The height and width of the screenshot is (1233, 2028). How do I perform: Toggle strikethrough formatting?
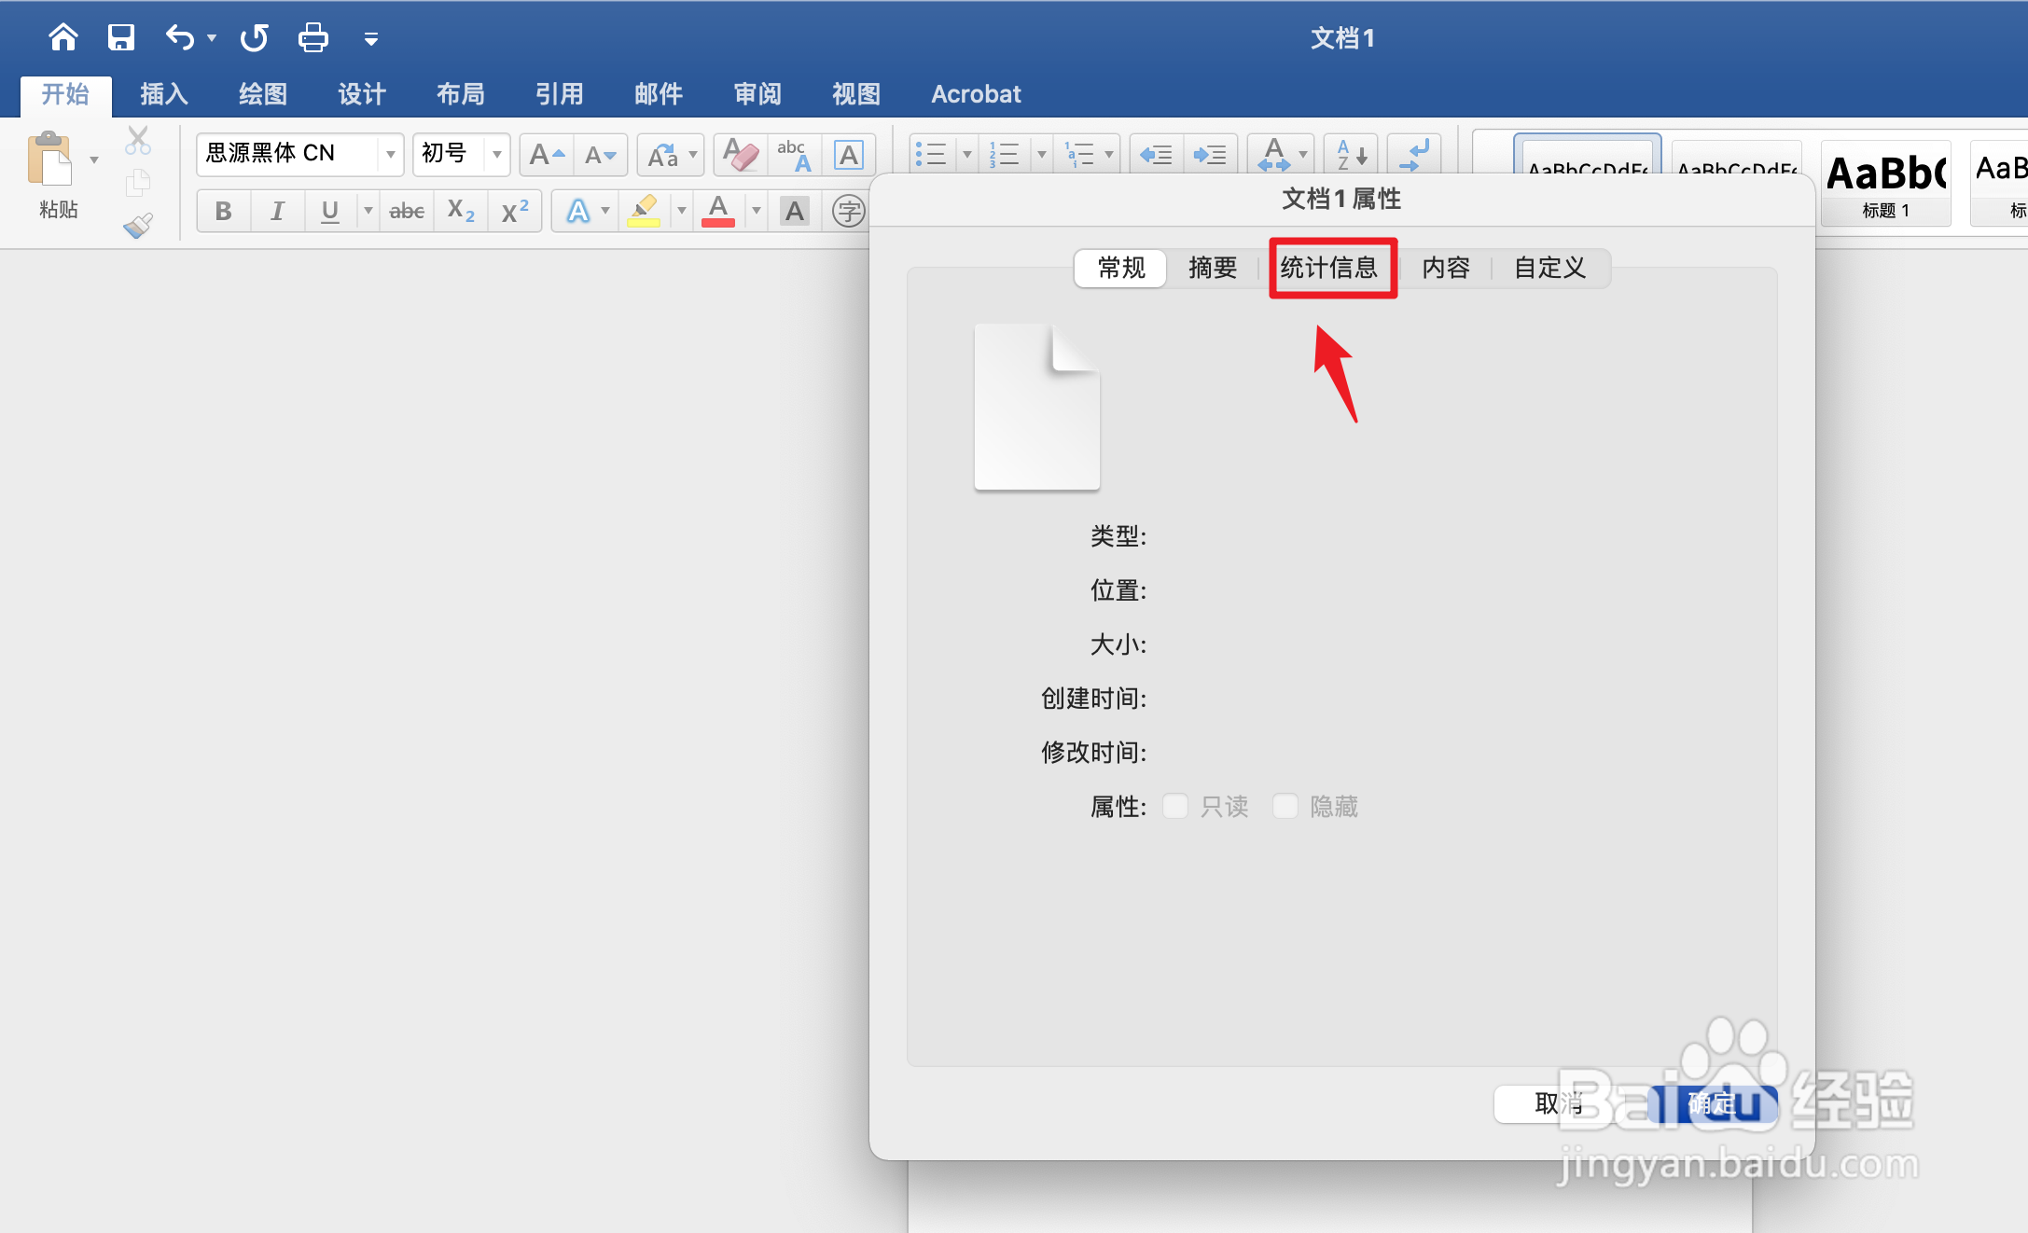pyautogui.click(x=406, y=211)
